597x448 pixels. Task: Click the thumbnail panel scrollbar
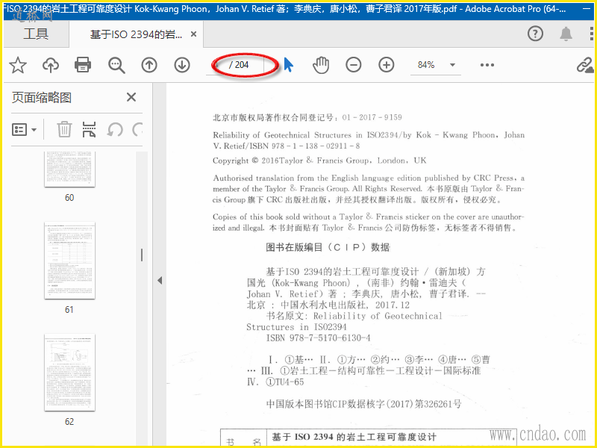[142, 255]
